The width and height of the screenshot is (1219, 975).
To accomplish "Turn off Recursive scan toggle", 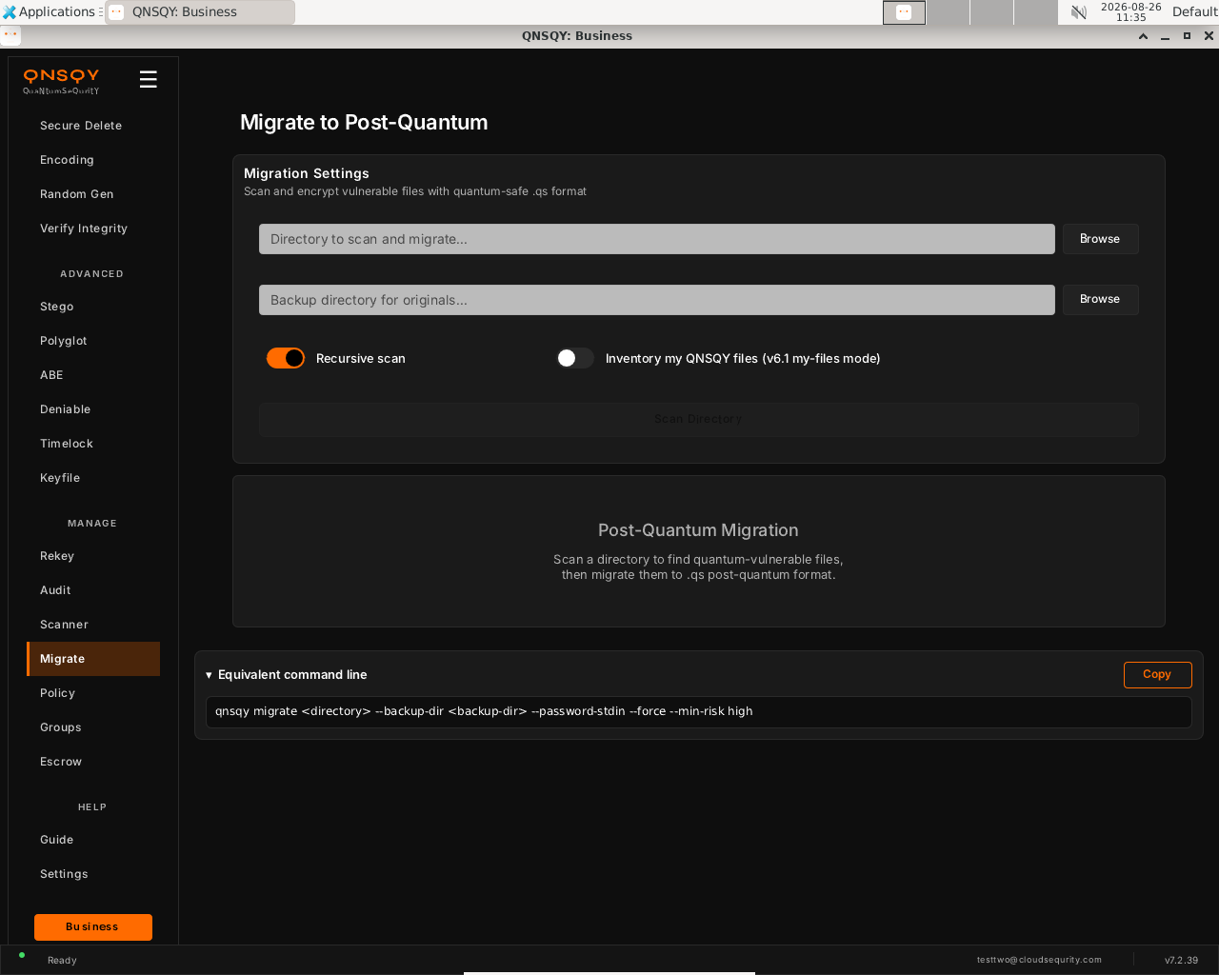I will [x=286, y=358].
